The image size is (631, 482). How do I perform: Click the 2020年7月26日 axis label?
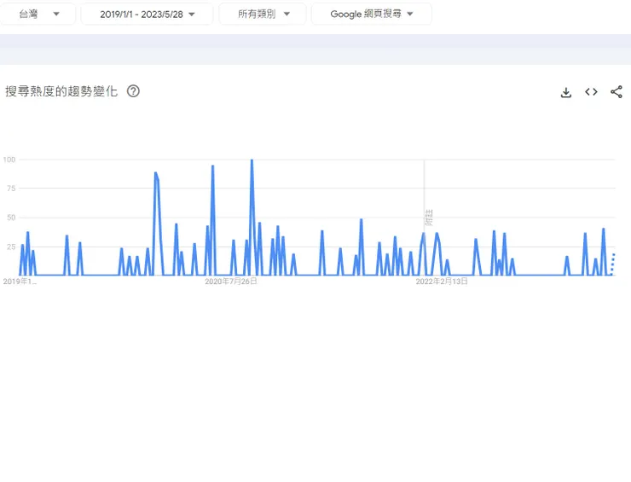coord(230,282)
